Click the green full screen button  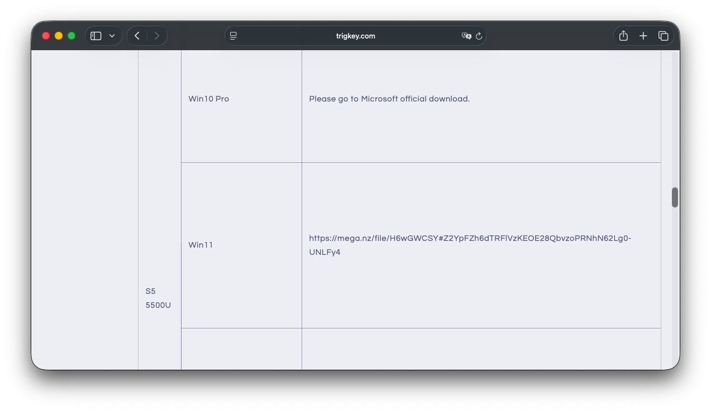pyautogui.click(x=71, y=36)
